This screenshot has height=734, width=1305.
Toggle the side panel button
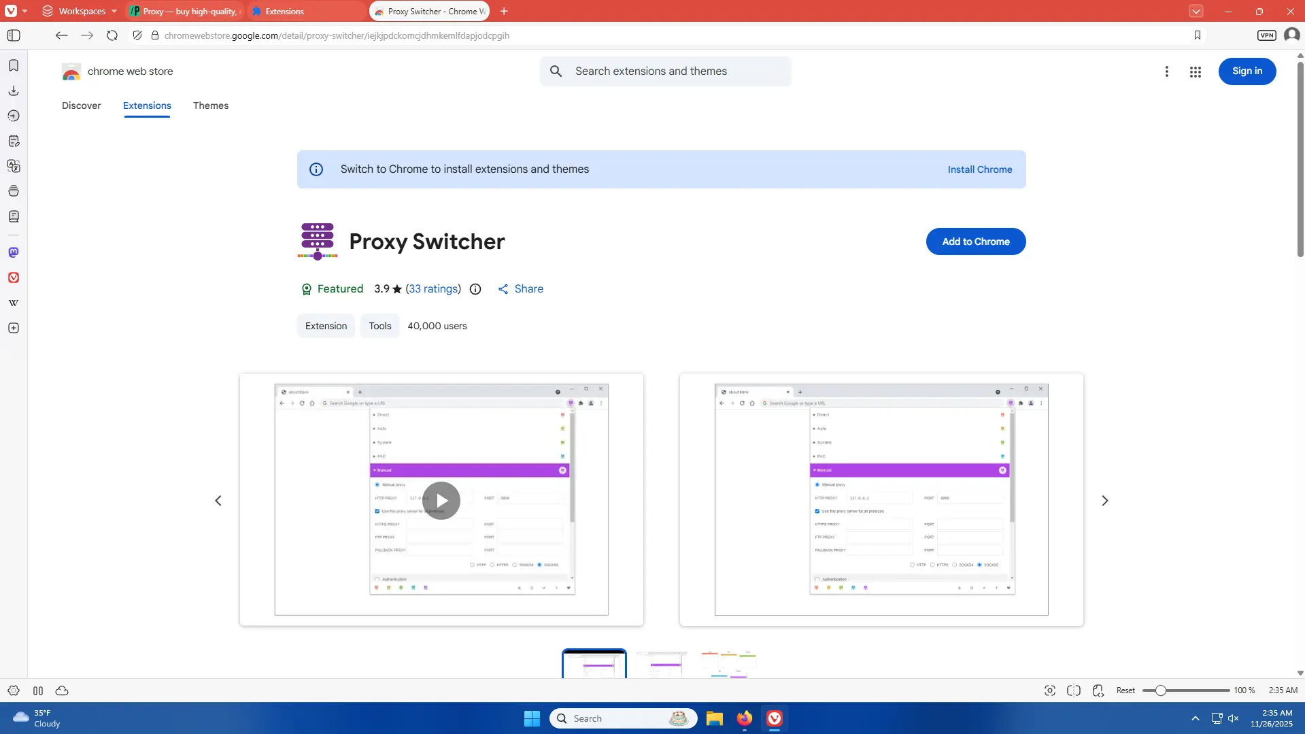(14, 35)
